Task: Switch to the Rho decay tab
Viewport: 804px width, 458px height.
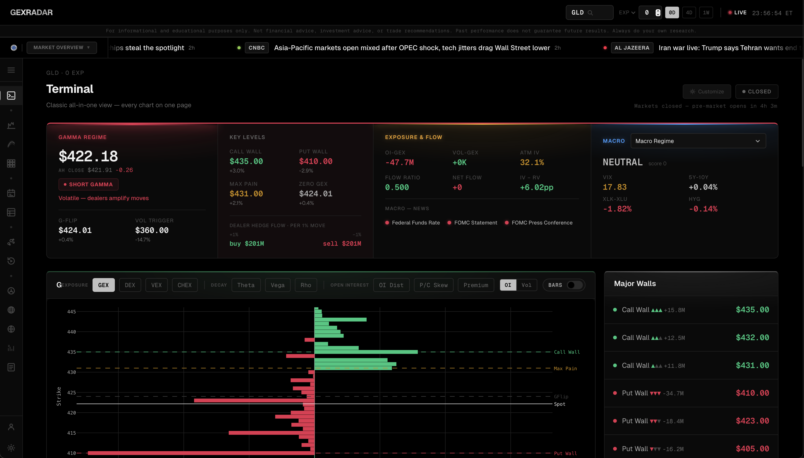Action: [x=306, y=285]
